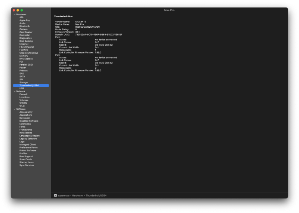Select Developer under Software
Screen dimensions: 299x213
coord(25,118)
